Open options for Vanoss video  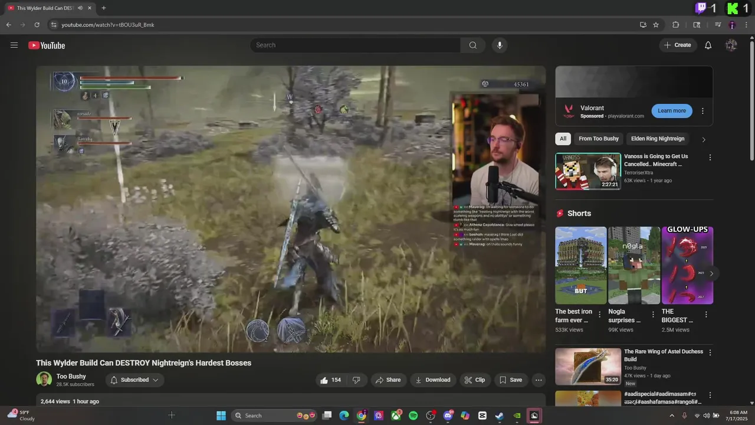coord(710,158)
